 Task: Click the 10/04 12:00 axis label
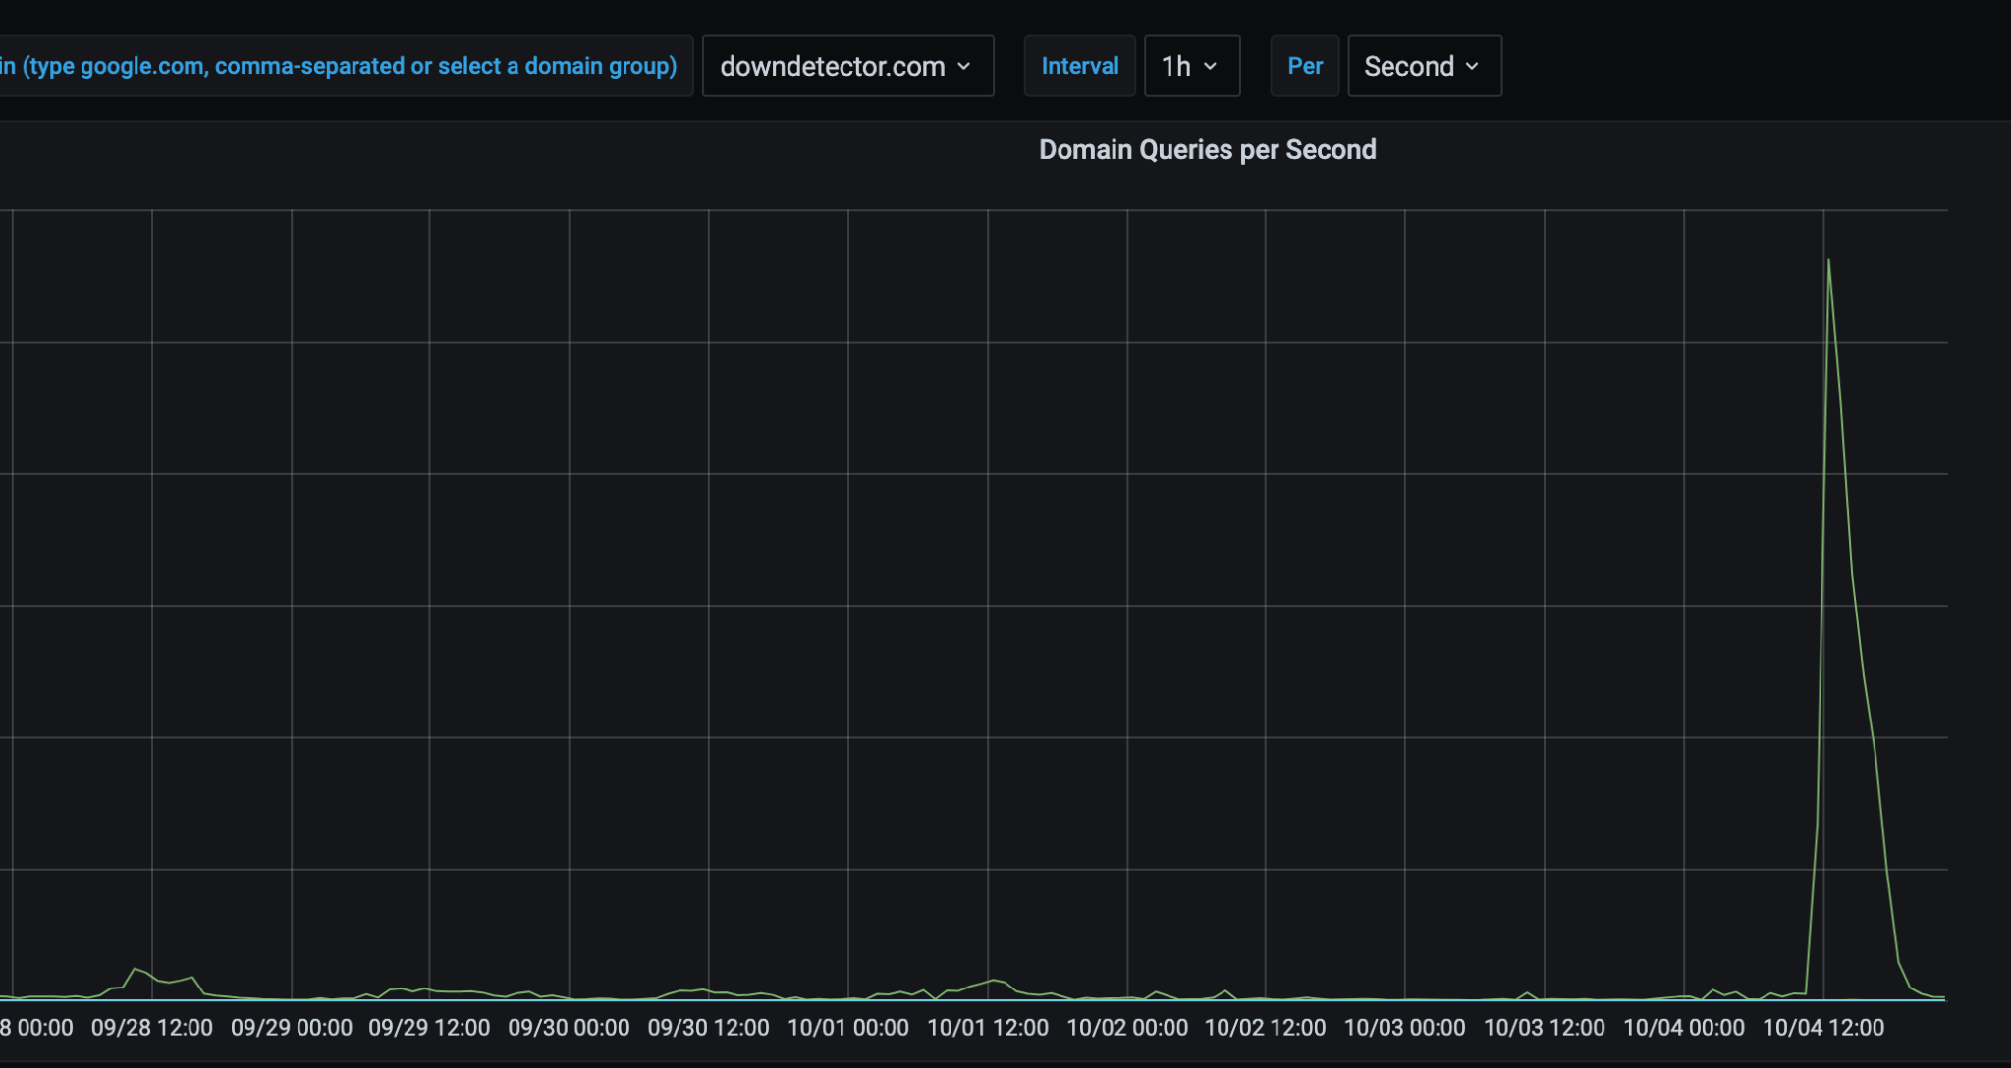(1823, 1028)
